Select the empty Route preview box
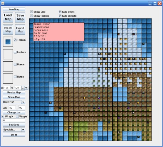 (8, 79)
